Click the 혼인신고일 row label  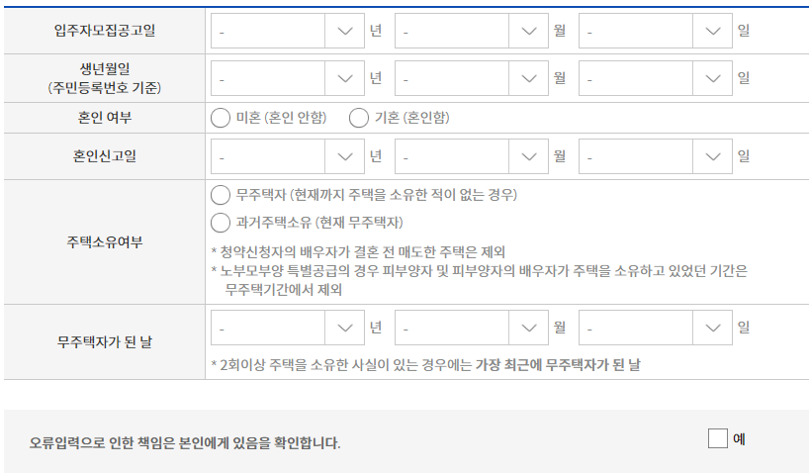(x=105, y=156)
